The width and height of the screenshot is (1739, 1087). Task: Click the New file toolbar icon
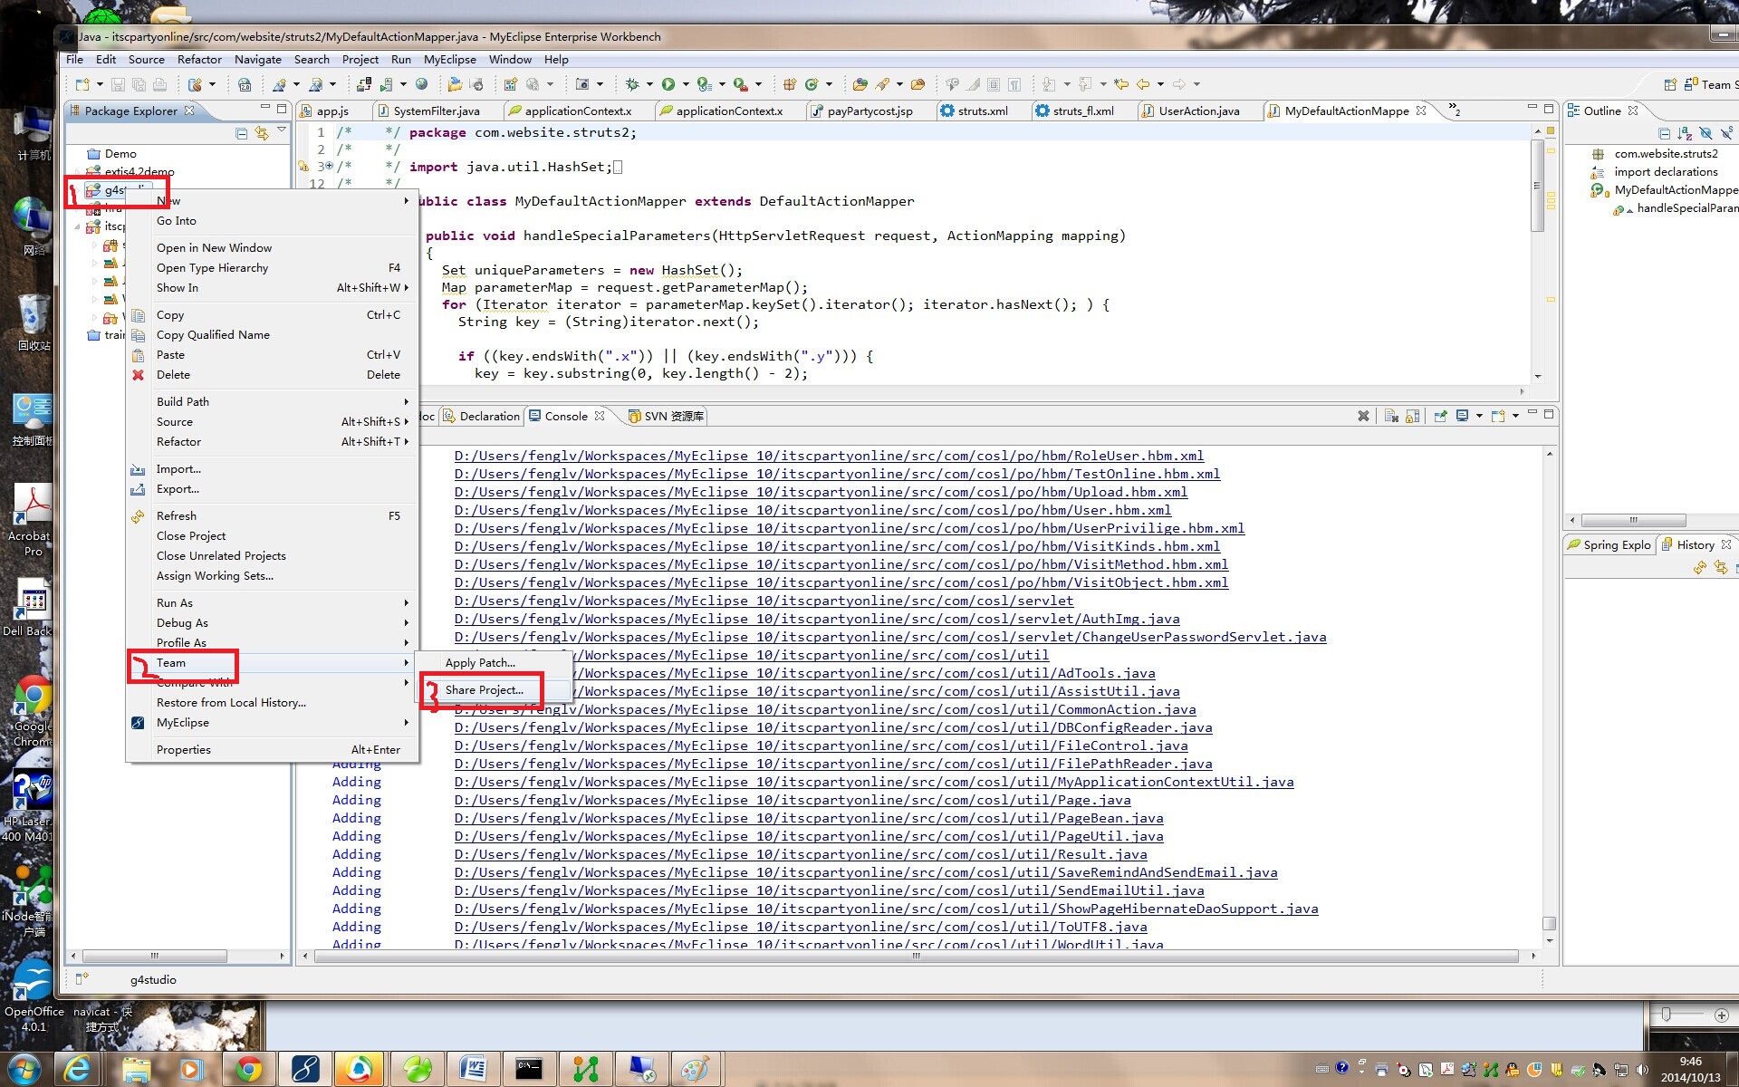(82, 84)
